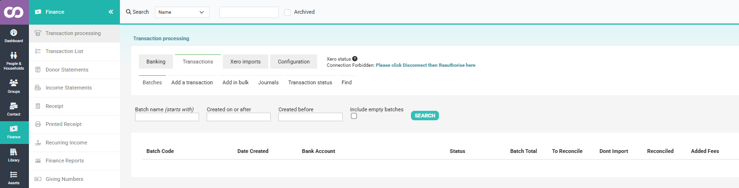Select the Add a transaction sub-tab
Image resolution: width=739 pixels, height=188 pixels.
pyautogui.click(x=192, y=82)
